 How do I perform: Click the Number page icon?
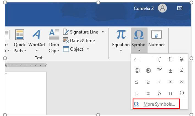tap(156, 35)
